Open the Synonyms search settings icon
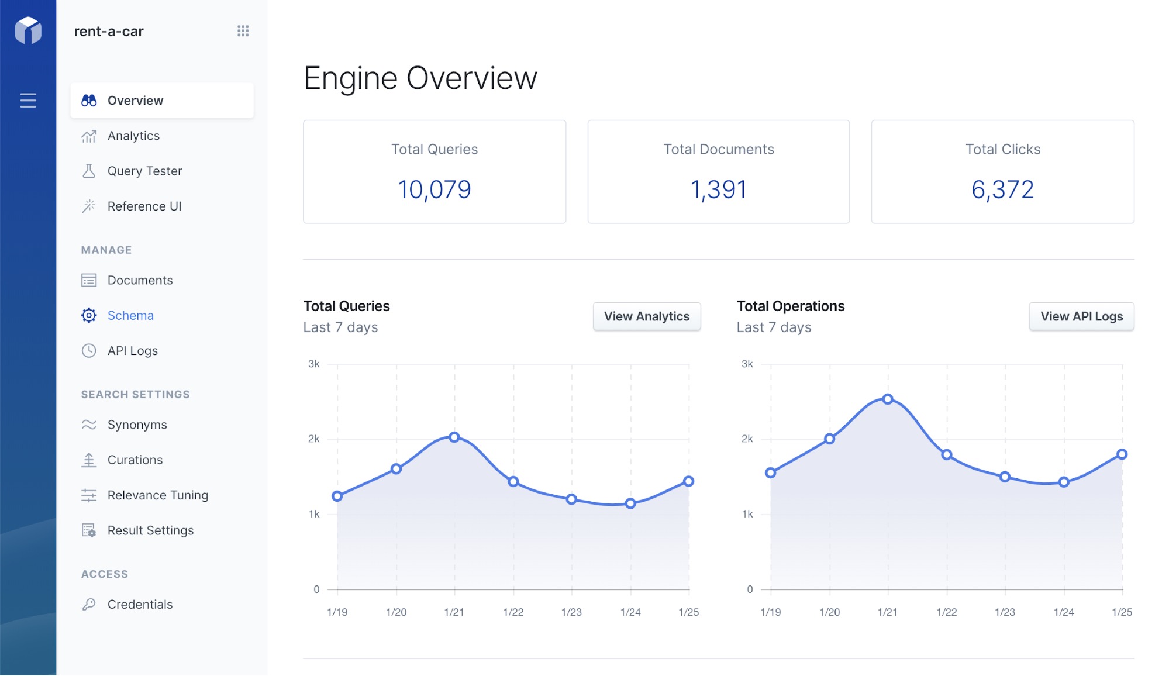 point(88,424)
